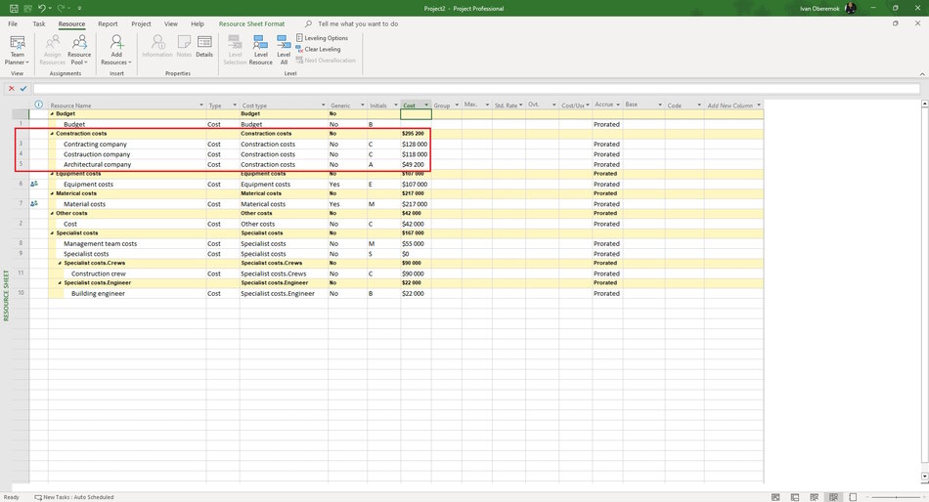
Task: Click the search magnifier icon near Tell me
Action: point(308,23)
